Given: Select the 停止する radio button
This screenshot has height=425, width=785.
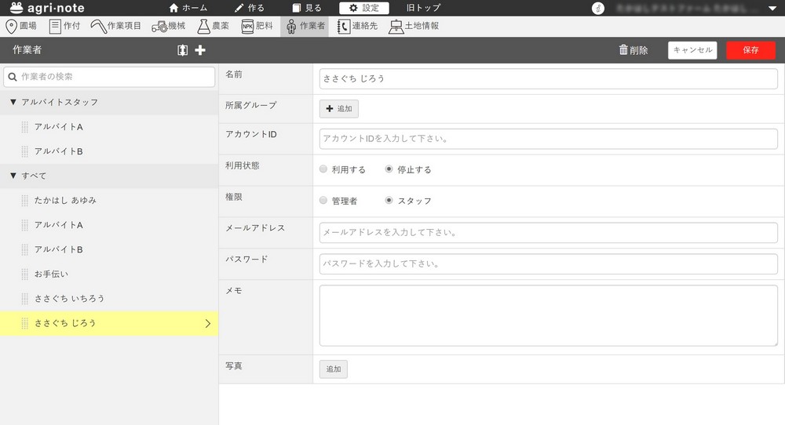Looking at the screenshot, I should pos(389,169).
